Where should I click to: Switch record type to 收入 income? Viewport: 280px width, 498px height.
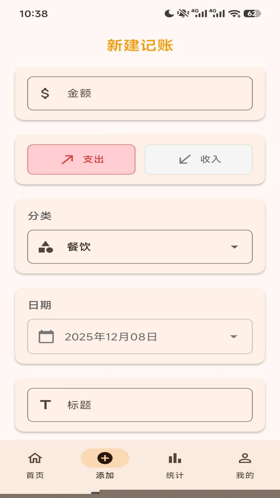pos(199,159)
